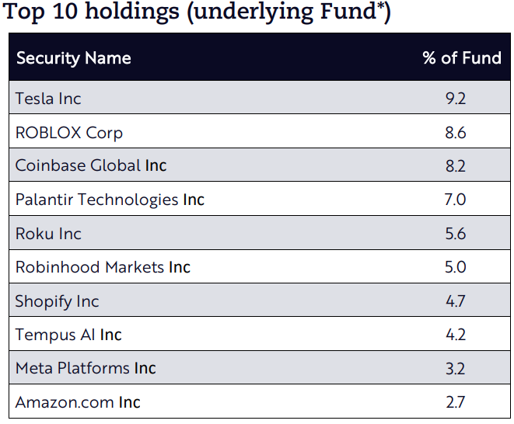514x424 pixels.
Task: Click the 5.6 value beside Roku
Action: coord(456,234)
